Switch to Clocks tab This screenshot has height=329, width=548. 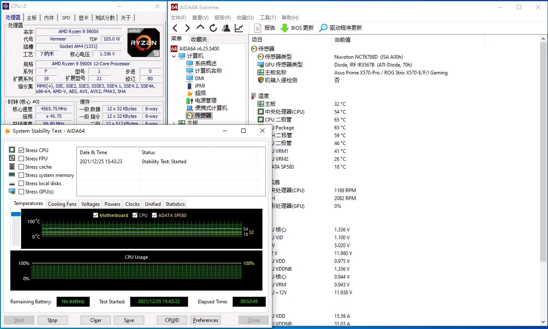click(x=133, y=204)
